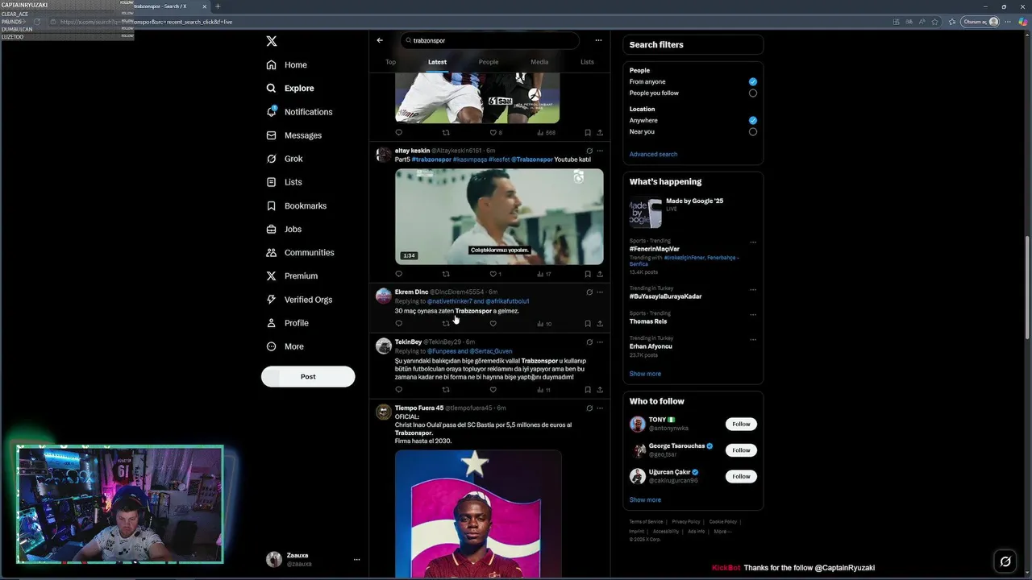The height and width of the screenshot is (580, 1032).
Task: Open Tiempo Fuera 45 post image
Action: 478,514
